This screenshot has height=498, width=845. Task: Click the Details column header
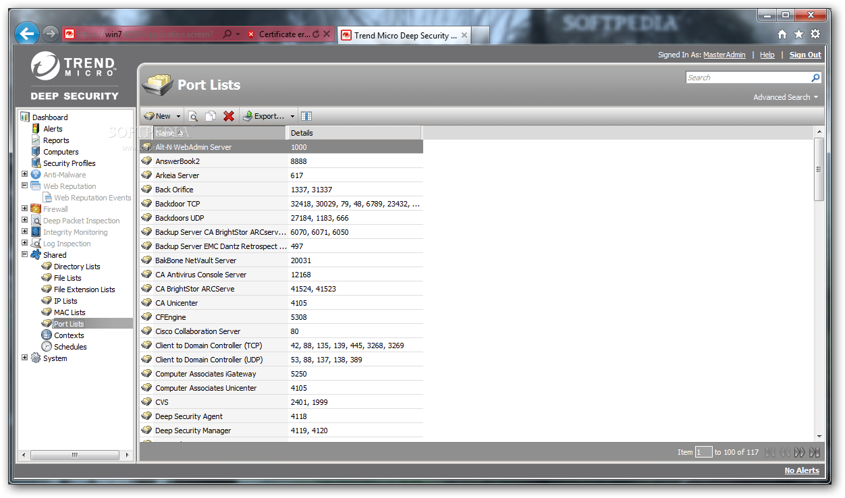coord(354,133)
